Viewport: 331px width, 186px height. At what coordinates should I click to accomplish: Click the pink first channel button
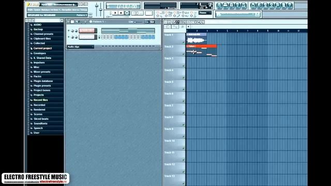[x=87, y=30]
